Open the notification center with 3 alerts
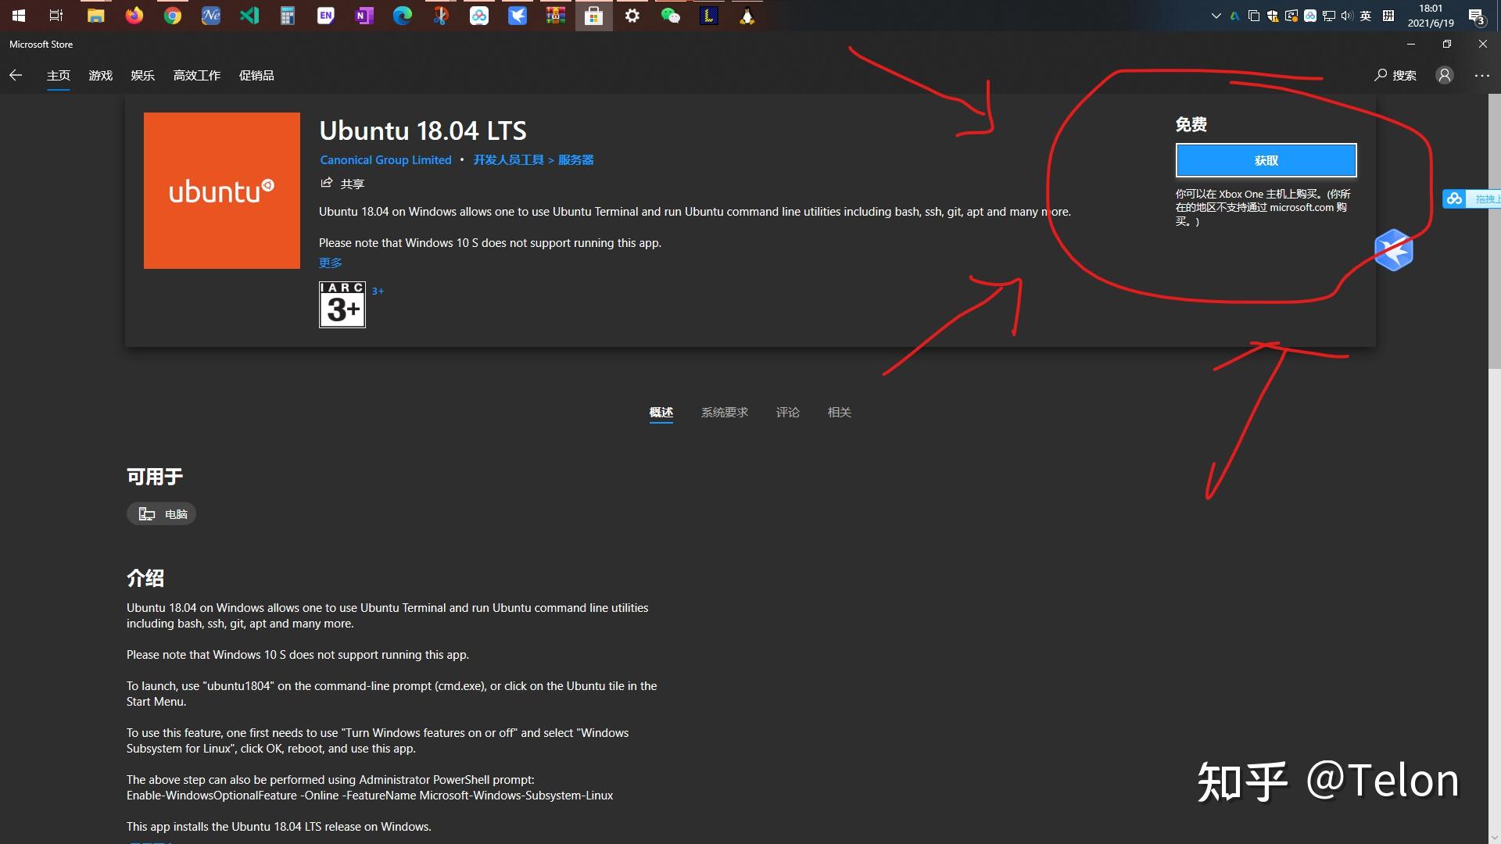The image size is (1501, 844). [1477, 16]
